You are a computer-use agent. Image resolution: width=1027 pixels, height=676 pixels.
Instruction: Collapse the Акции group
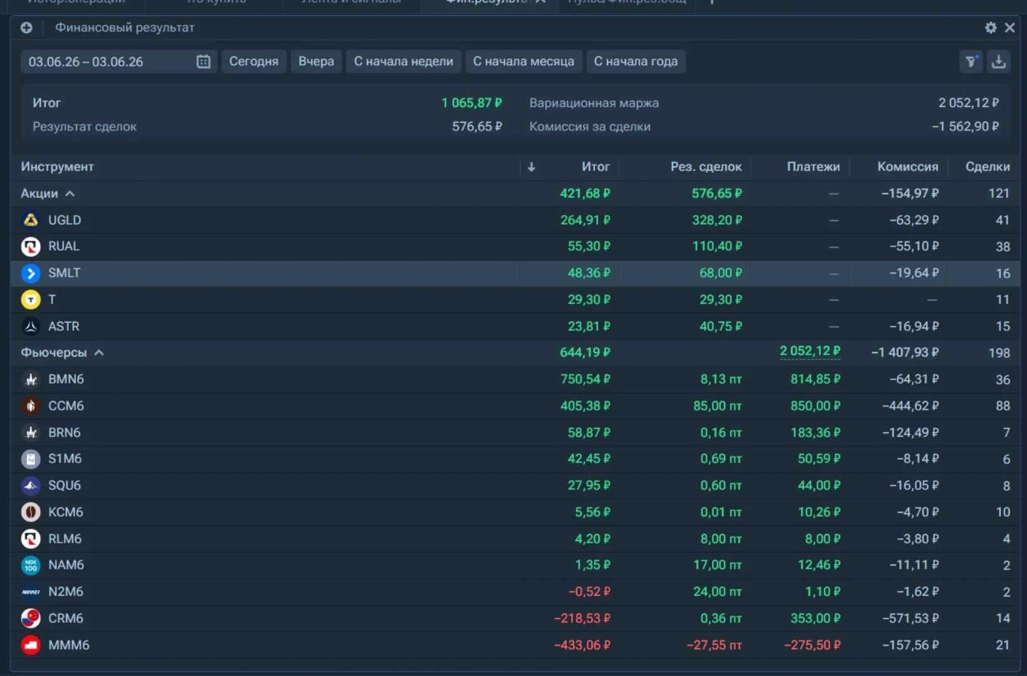[x=70, y=194]
